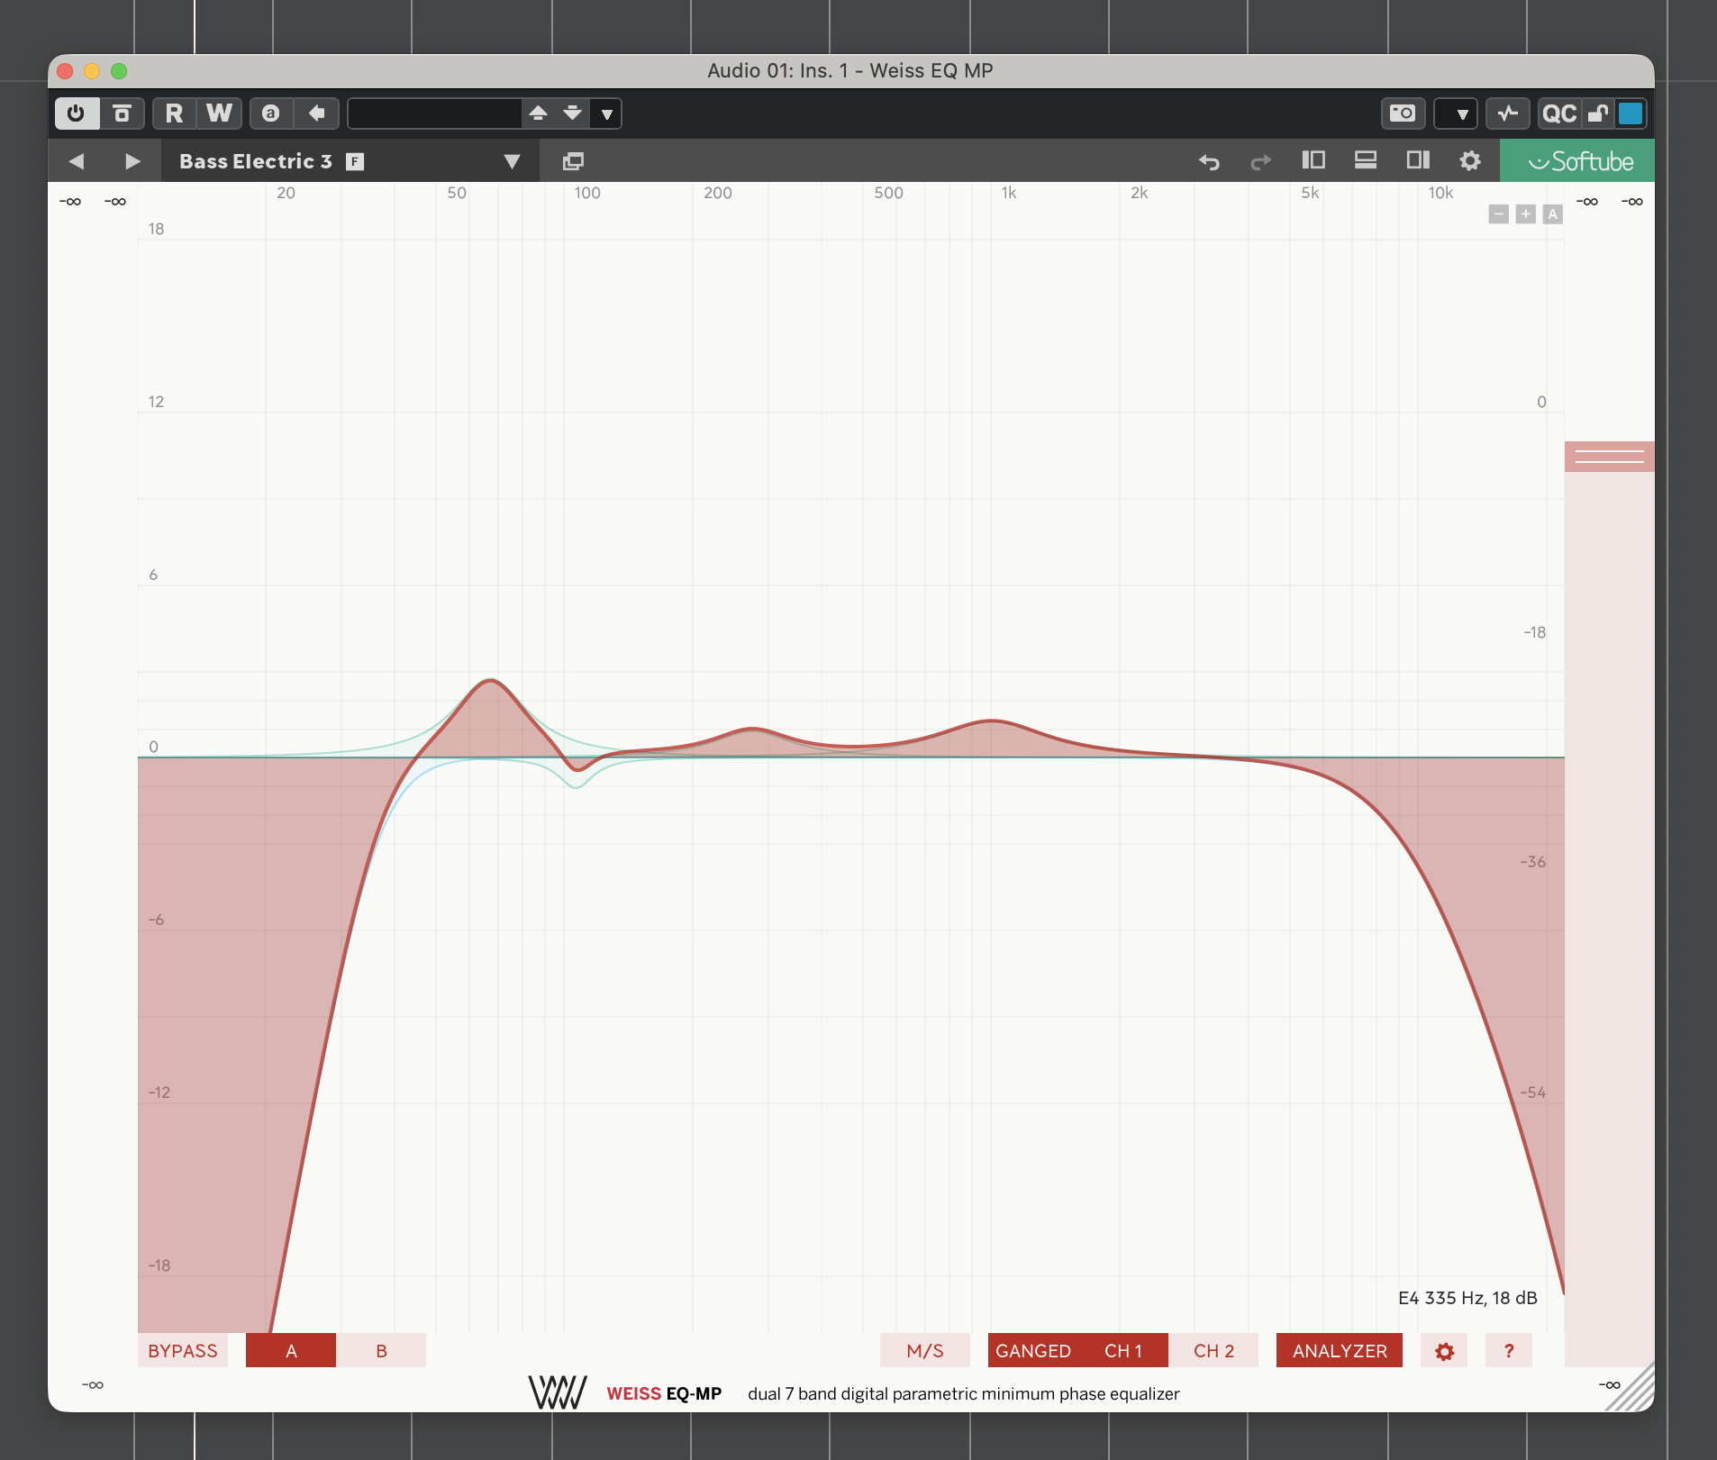Screen dimensions: 1717x1460
Task: Enable the M/S processing mode
Action: pyautogui.click(x=925, y=1350)
